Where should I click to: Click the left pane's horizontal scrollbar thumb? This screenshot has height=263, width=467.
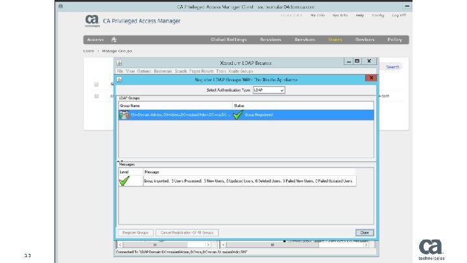(155, 245)
